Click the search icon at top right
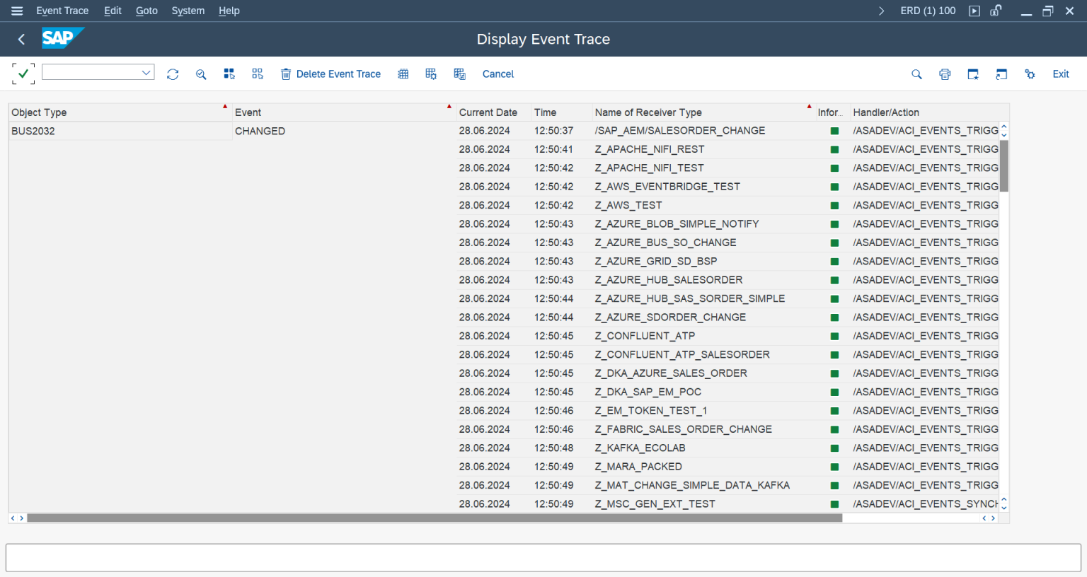 point(916,74)
